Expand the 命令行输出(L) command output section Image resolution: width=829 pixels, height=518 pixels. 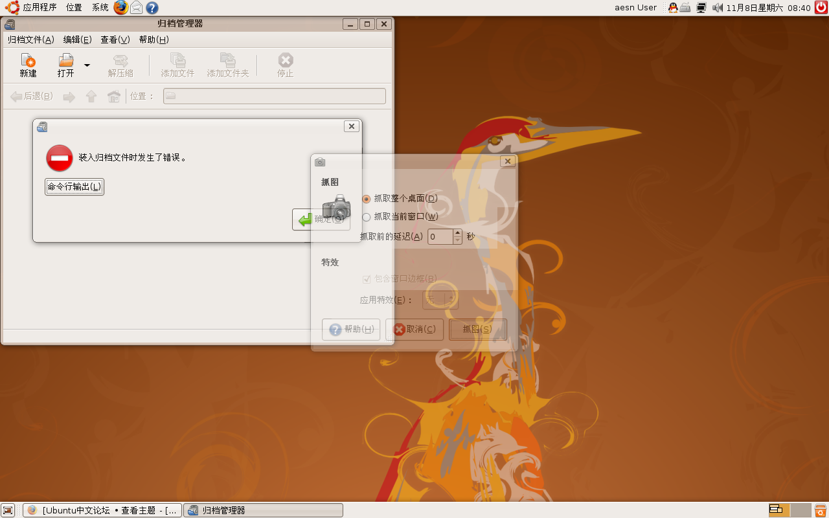pyautogui.click(x=74, y=187)
